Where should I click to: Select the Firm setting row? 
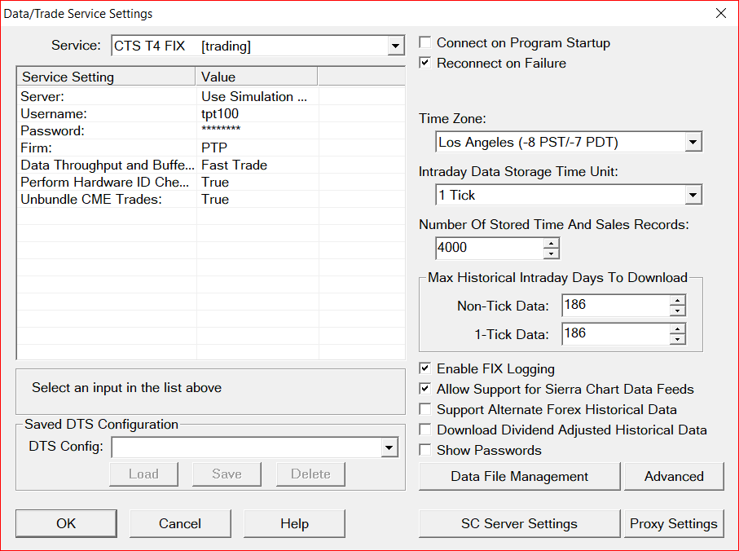[x=211, y=148]
